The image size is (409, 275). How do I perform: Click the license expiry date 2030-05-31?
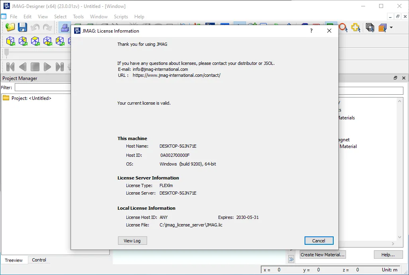tap(248, 217)
